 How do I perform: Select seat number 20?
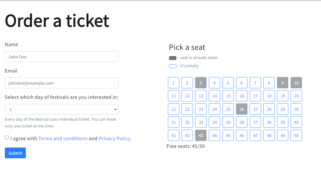(296, 96)
